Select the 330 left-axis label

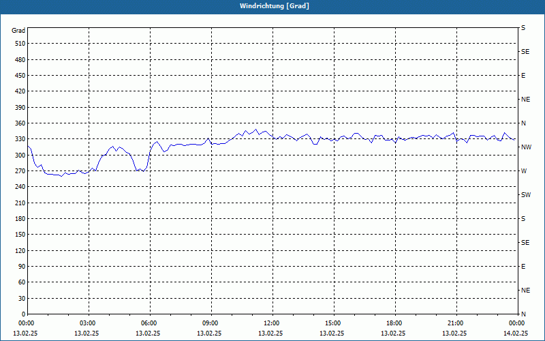(20, 139)
